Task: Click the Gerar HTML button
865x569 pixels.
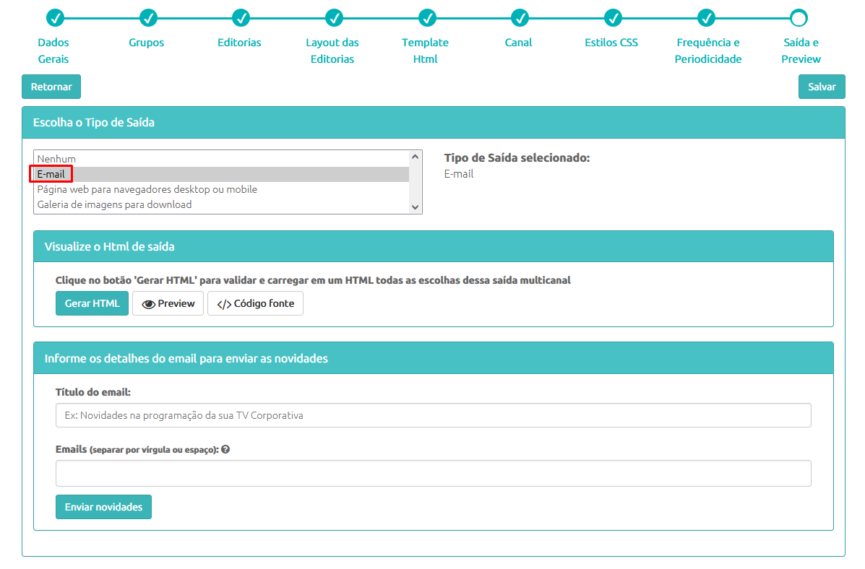Action: point(92,303)
